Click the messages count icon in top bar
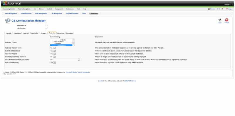235x116 pixels. tap(217, 9)
